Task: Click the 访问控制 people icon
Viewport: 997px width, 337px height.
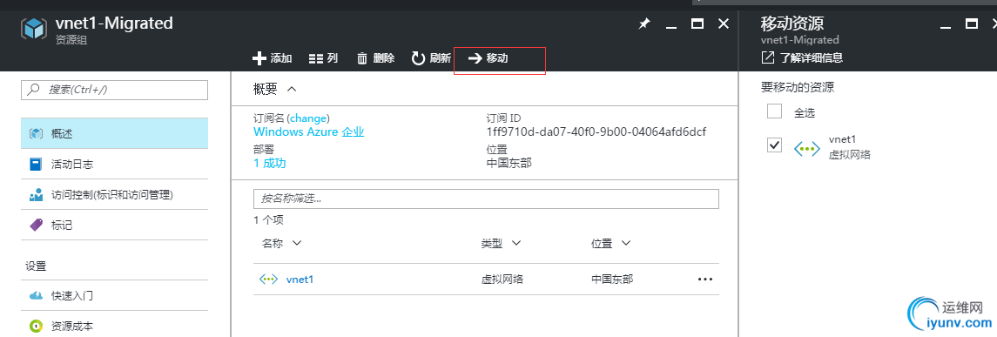Action: (x=36, y=194)
